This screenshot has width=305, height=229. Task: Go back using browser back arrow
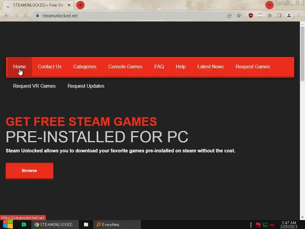click(7, 16)
